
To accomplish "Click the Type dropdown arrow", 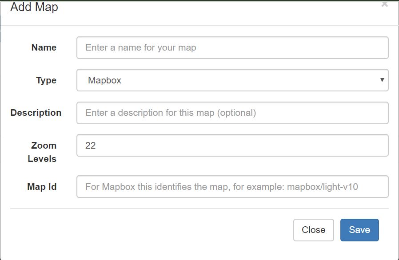I will coord(382,80).
